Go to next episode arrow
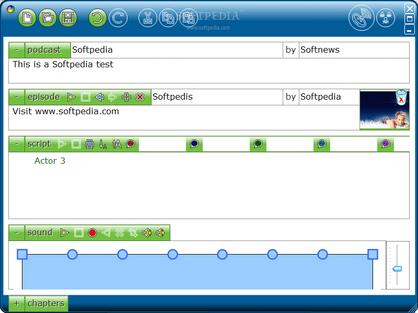The image size is (418, 313). tap(112, 97)
